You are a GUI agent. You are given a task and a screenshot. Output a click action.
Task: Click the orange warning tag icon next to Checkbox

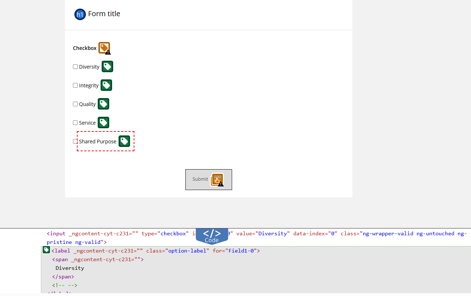click(x=105, y=48)
